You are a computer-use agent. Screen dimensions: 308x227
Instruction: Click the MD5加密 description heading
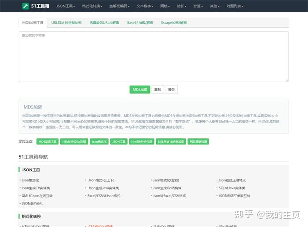33,107
